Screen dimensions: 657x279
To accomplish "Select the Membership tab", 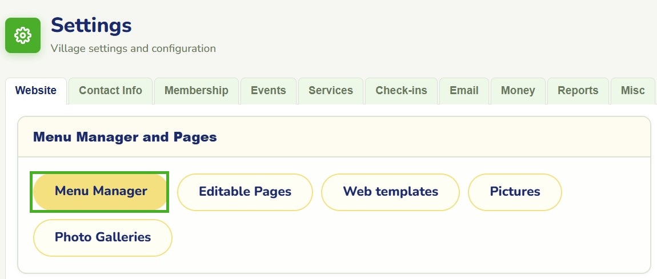I will tap(196, 91).
